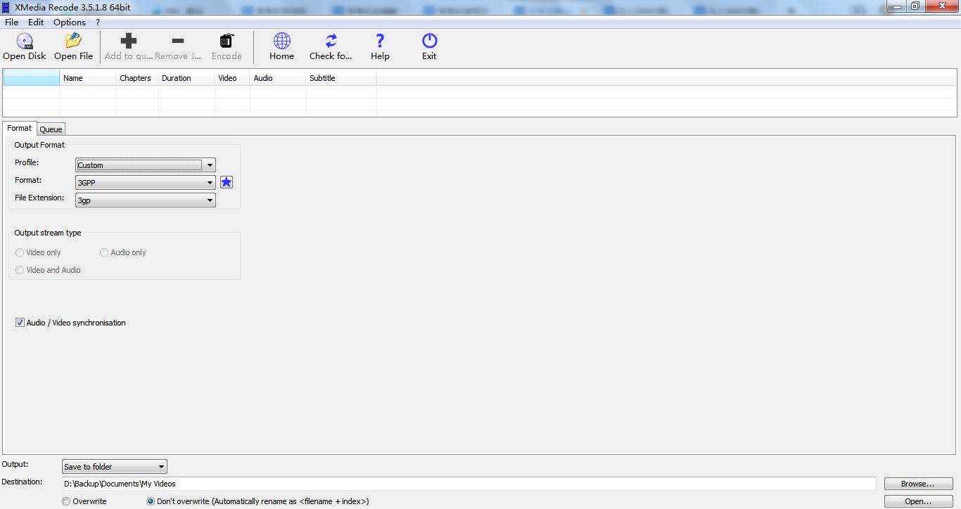Expand the Profile dropdown showing Custom
The width and height of the screenshot is (961, 509).
click(146, 165)
